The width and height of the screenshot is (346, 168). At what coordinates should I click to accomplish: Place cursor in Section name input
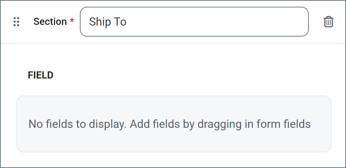(194, 22)
